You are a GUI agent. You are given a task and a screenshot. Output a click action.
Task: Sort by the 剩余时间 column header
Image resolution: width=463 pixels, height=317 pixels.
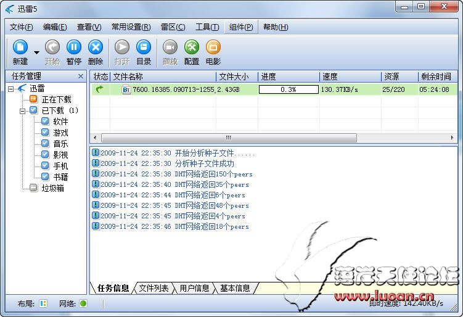[438, 77]
